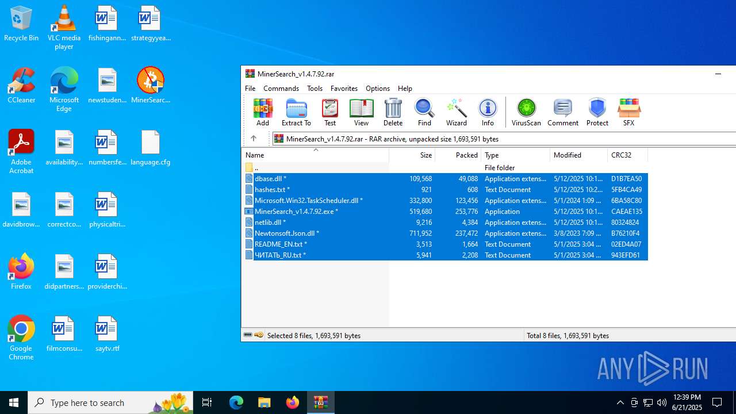The height and width of the screenshot is (414, 736).
Task: Open the Wizard tool
Action: tap(456, 112)
